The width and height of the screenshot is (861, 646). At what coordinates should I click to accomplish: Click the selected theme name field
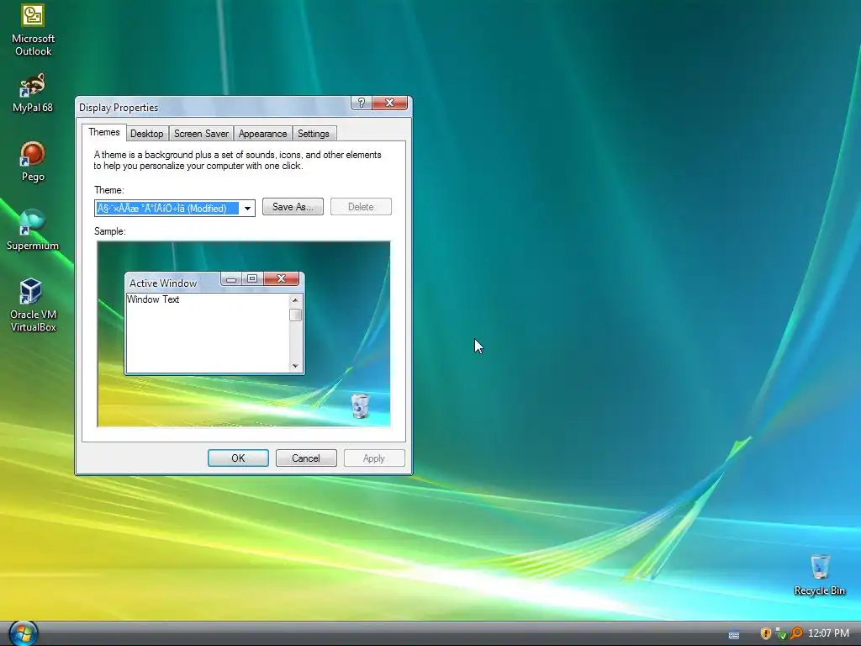(x=167, y=209)
